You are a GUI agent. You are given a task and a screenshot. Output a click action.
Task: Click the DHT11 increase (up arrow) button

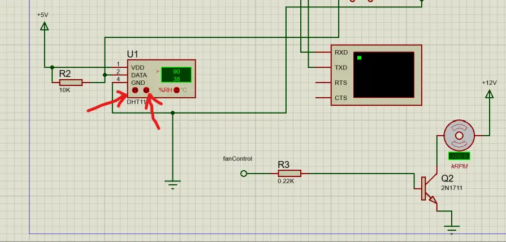146,90
